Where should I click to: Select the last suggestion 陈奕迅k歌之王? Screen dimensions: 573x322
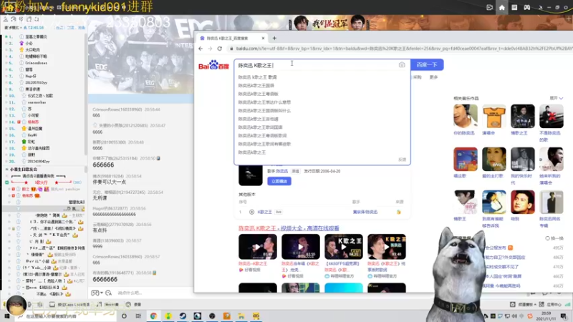click(x=252, y=152)
